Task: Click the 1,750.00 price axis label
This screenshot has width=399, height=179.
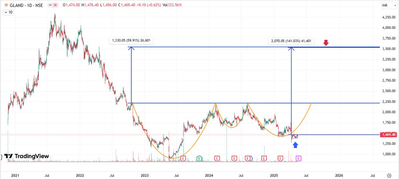Action: [x=389, y=123]
